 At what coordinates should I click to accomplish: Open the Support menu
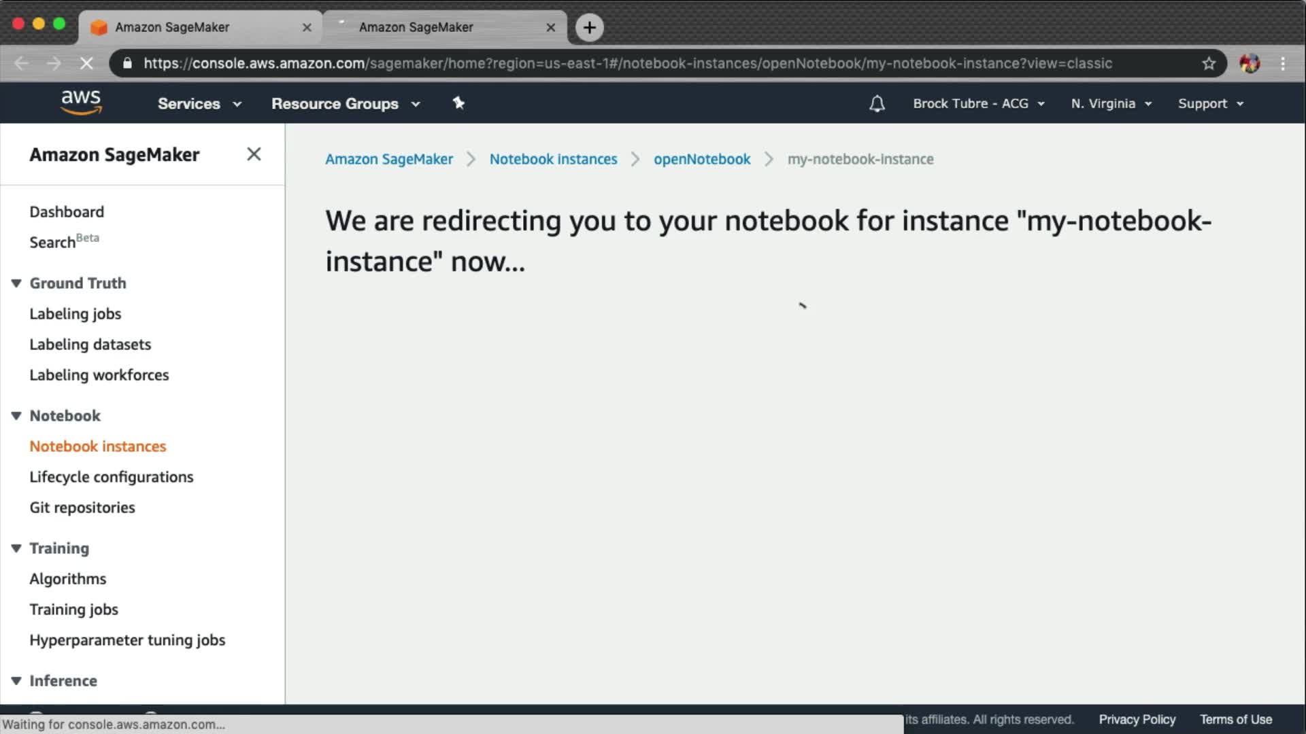coord(1210,103)
